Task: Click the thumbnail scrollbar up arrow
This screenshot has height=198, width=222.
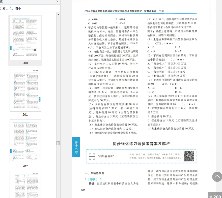Action: point(58,15)
